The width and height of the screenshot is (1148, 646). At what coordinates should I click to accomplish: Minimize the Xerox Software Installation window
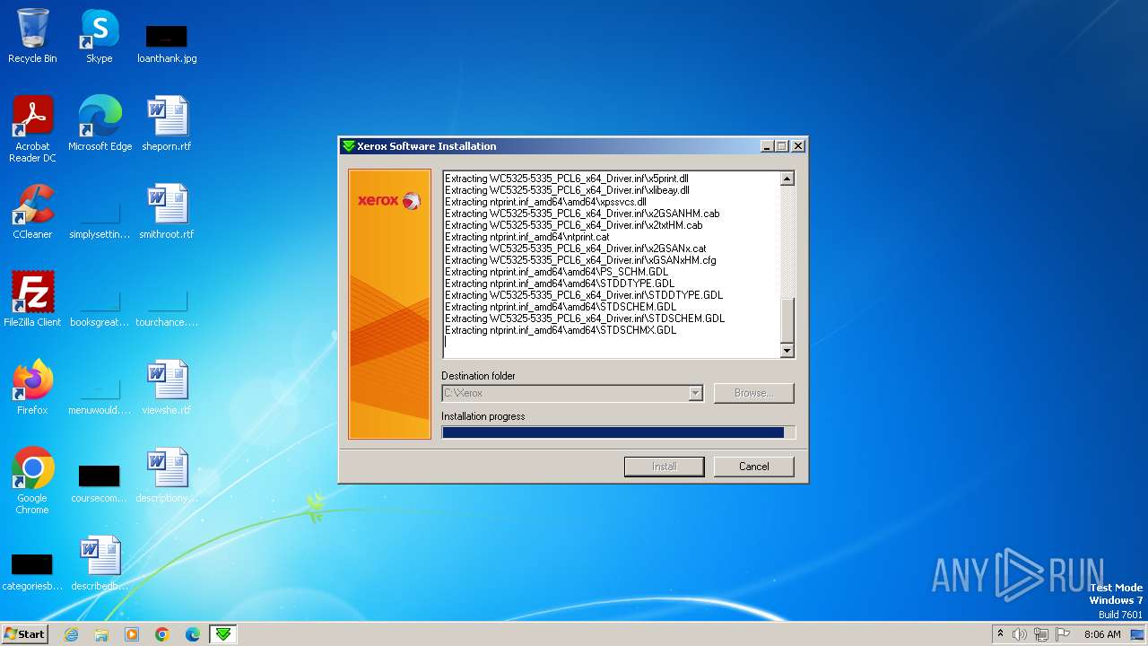[x=767, y=146]
